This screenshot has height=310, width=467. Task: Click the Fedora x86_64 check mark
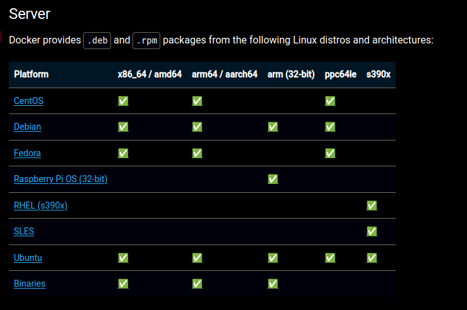[x=123, y=153]
